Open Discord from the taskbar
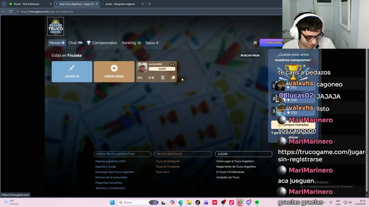 tap(248, 202)
